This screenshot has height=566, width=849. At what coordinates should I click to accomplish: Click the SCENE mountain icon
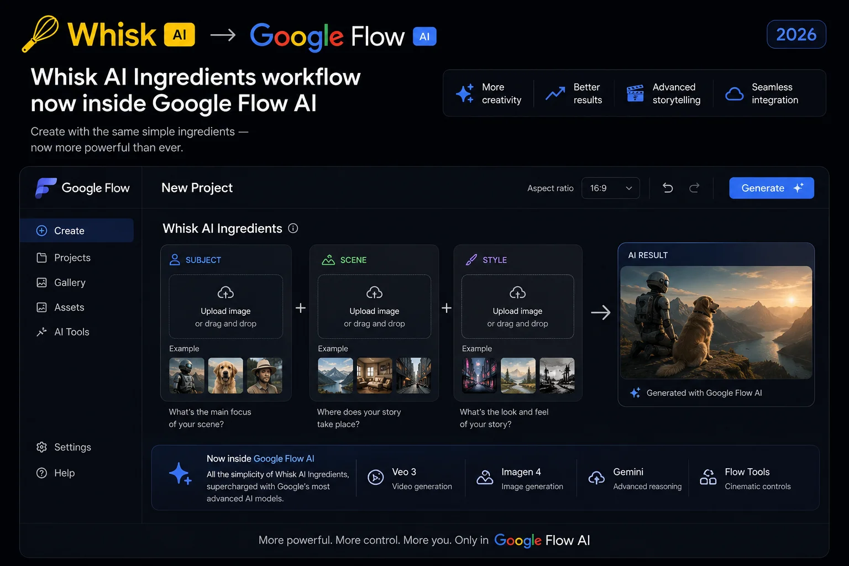328,260
